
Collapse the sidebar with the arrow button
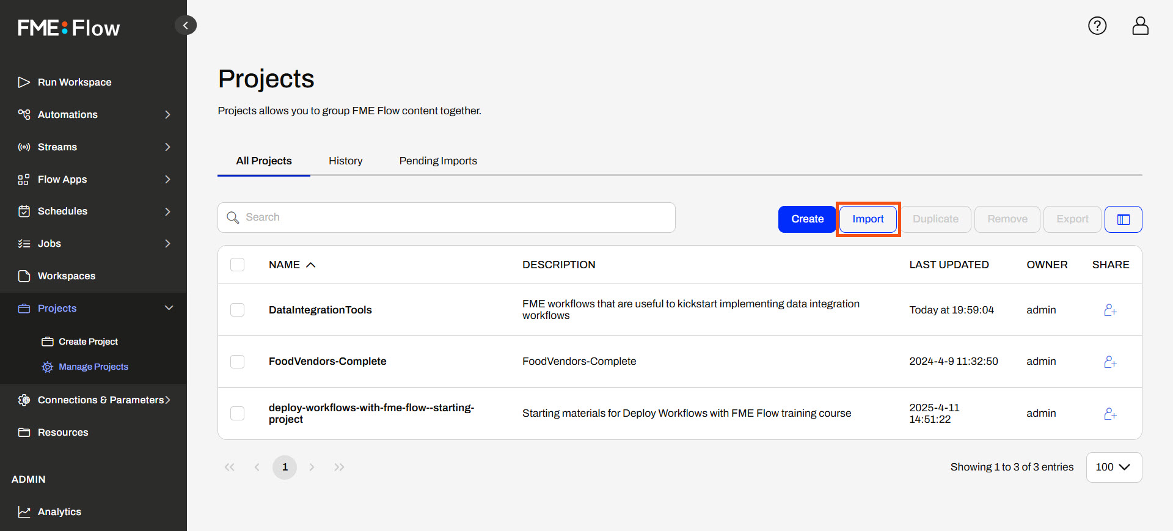(186, 25)
